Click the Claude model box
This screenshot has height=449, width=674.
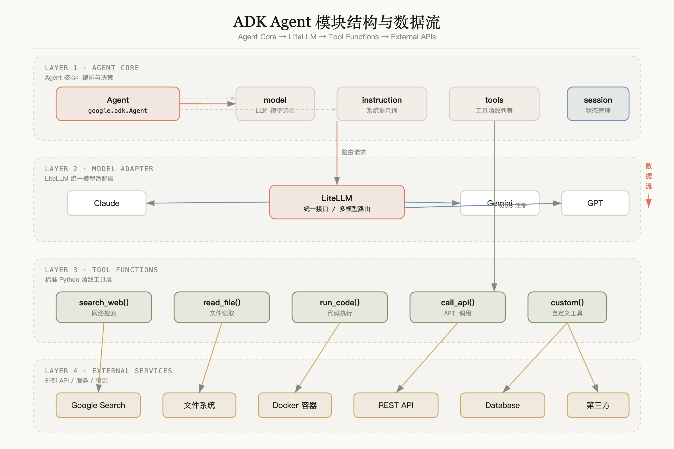107,203
